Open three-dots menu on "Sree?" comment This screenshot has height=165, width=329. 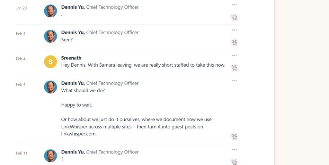coord(234,30)
